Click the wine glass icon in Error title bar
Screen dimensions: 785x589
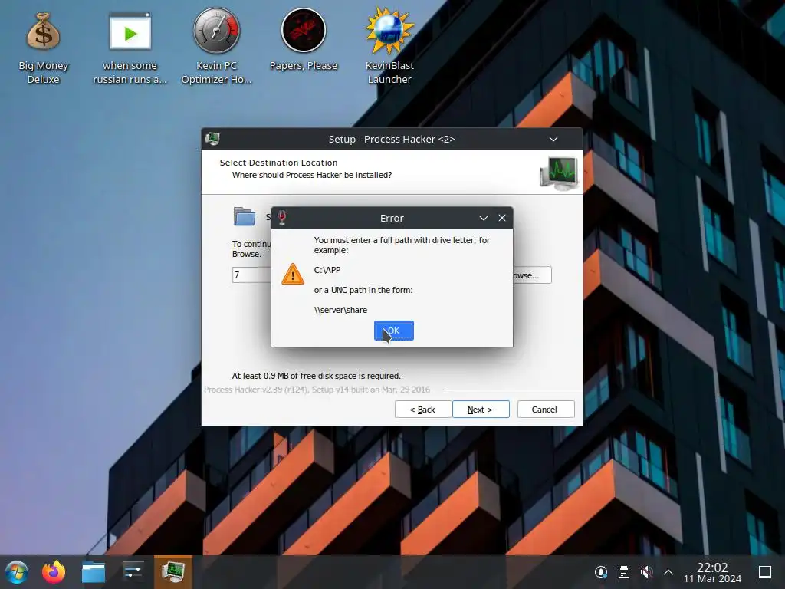(x=282, y=218)
